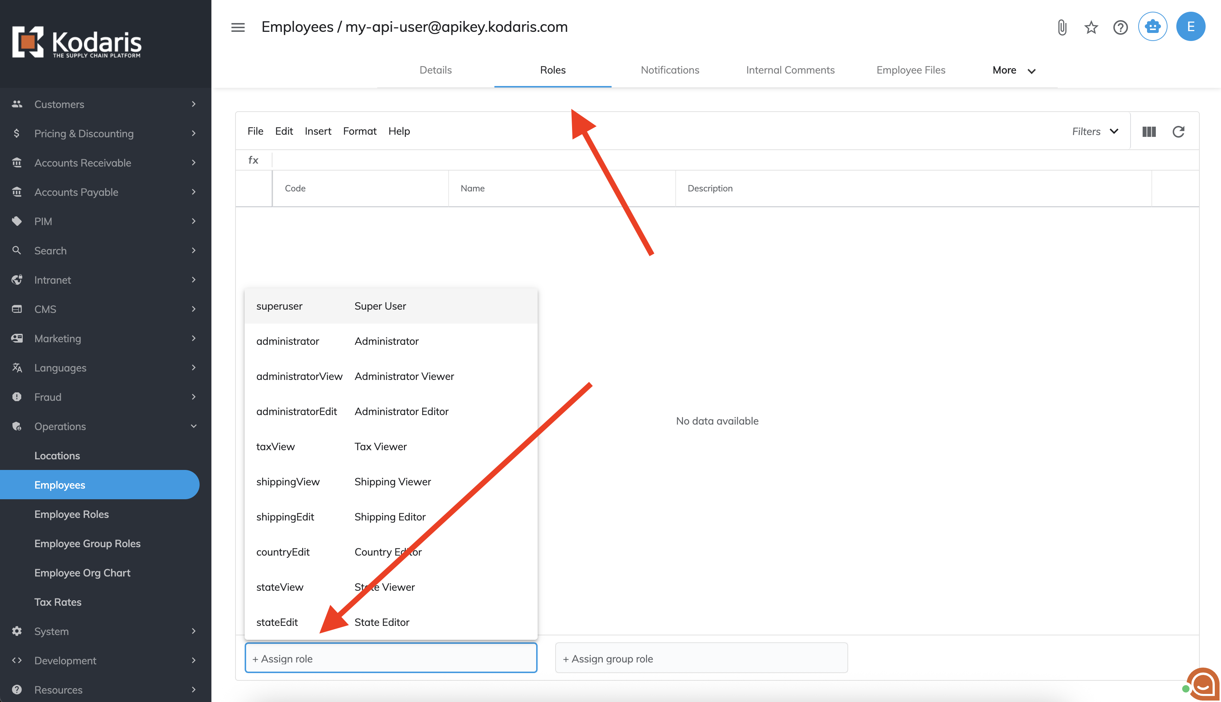
Task: Open the Insert menu
Action: coord(318,131)
